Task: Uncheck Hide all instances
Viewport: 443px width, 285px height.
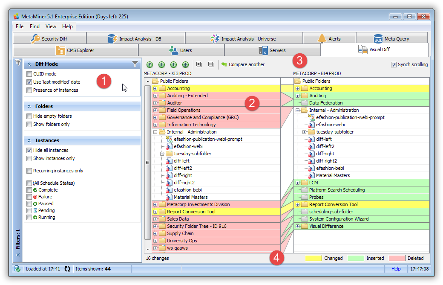Action: 29,150
